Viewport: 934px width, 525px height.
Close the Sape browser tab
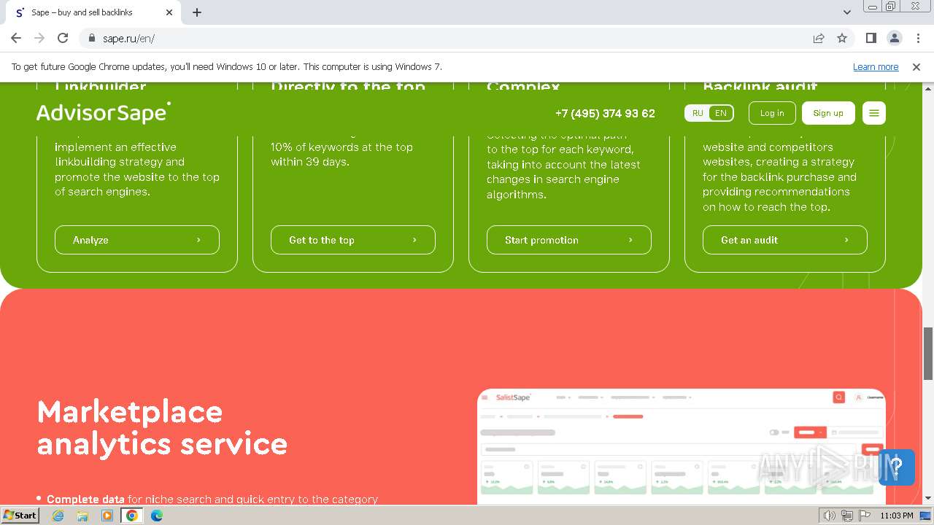[x=169, y=12]
